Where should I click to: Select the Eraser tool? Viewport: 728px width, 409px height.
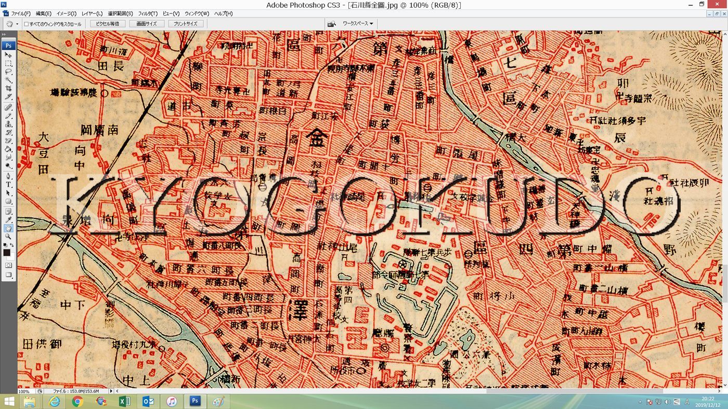click(x=8, y=141)
